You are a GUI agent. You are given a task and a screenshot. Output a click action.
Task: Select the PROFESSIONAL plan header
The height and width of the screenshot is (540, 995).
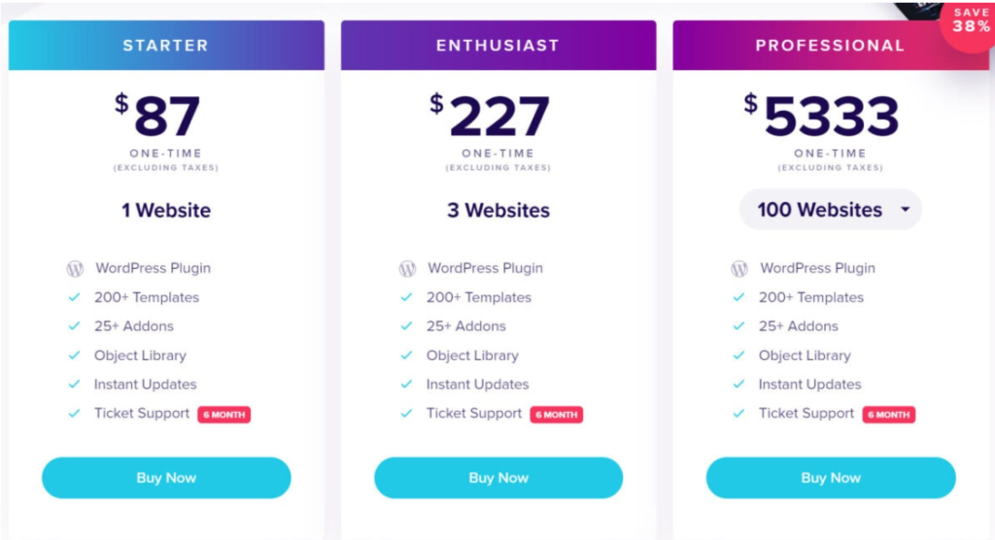click(830, 45)
